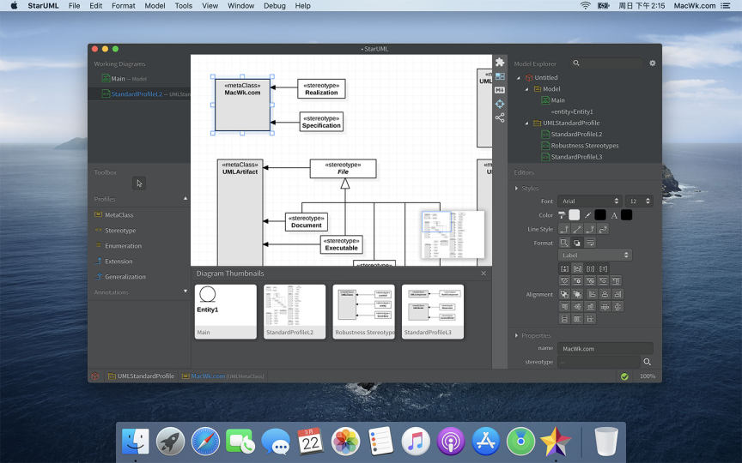The image size is (742, 463).
Task: Open the Label format dropdown
Action: [594, 255]
